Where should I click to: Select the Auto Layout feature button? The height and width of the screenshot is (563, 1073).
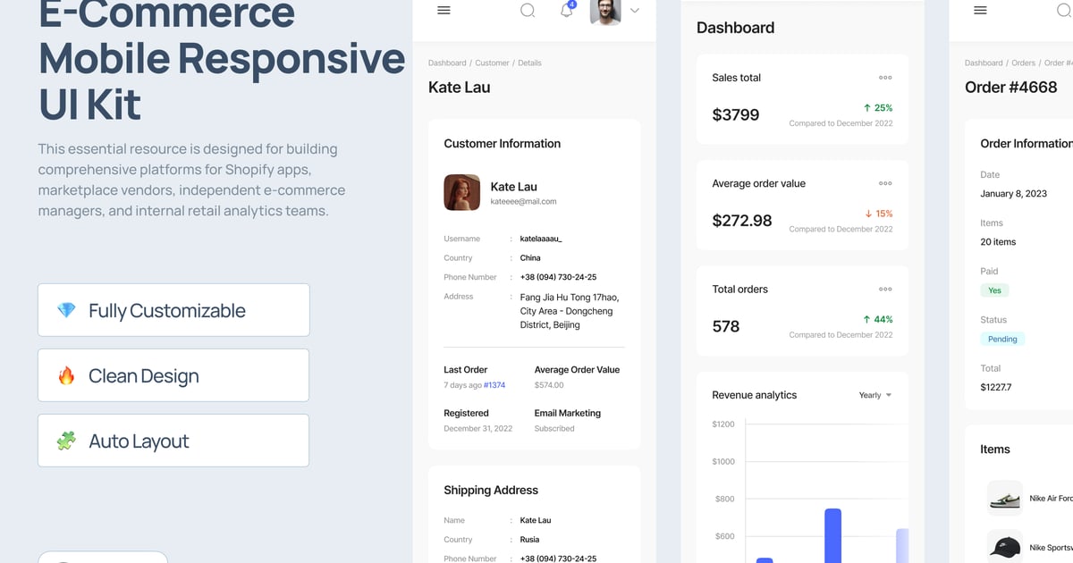coord(173,441)
